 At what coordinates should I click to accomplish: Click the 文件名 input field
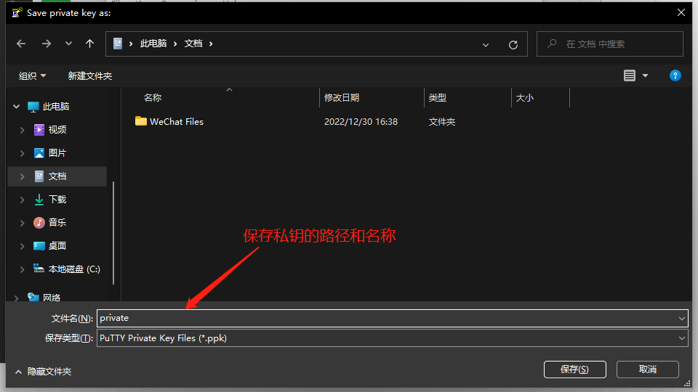385,318
